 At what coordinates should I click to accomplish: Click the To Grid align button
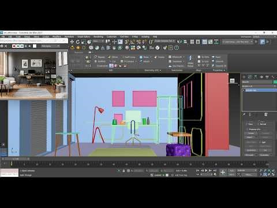tap(203, 61)
